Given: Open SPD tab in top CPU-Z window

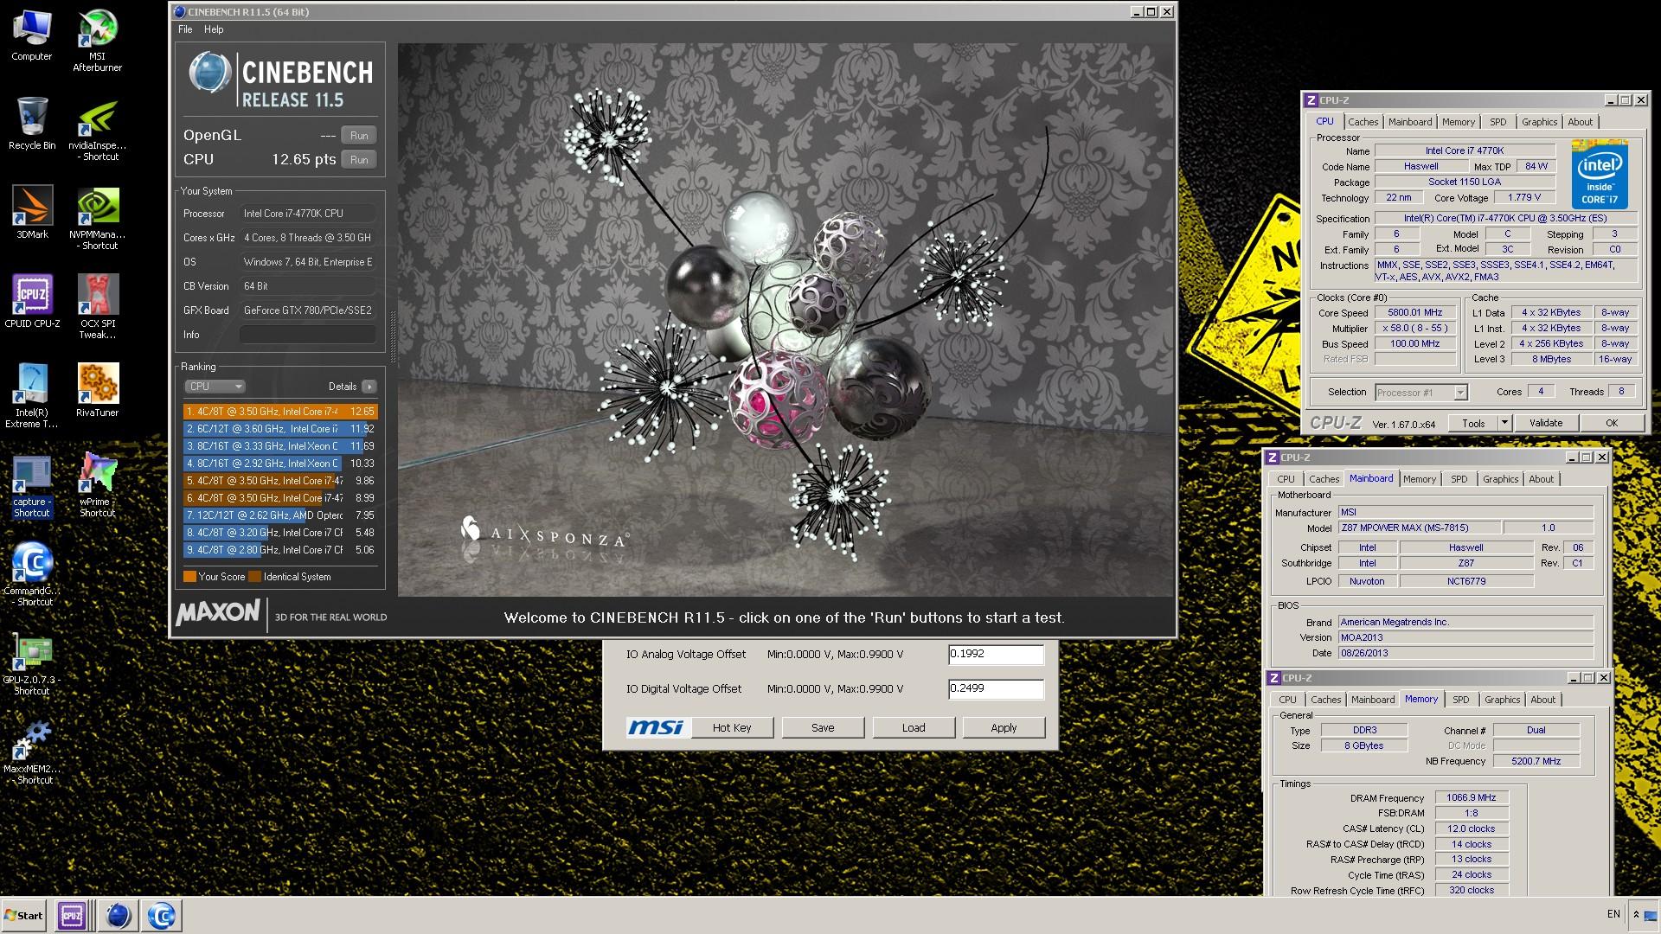Looking at the screenshot, I should point(1497,122).
